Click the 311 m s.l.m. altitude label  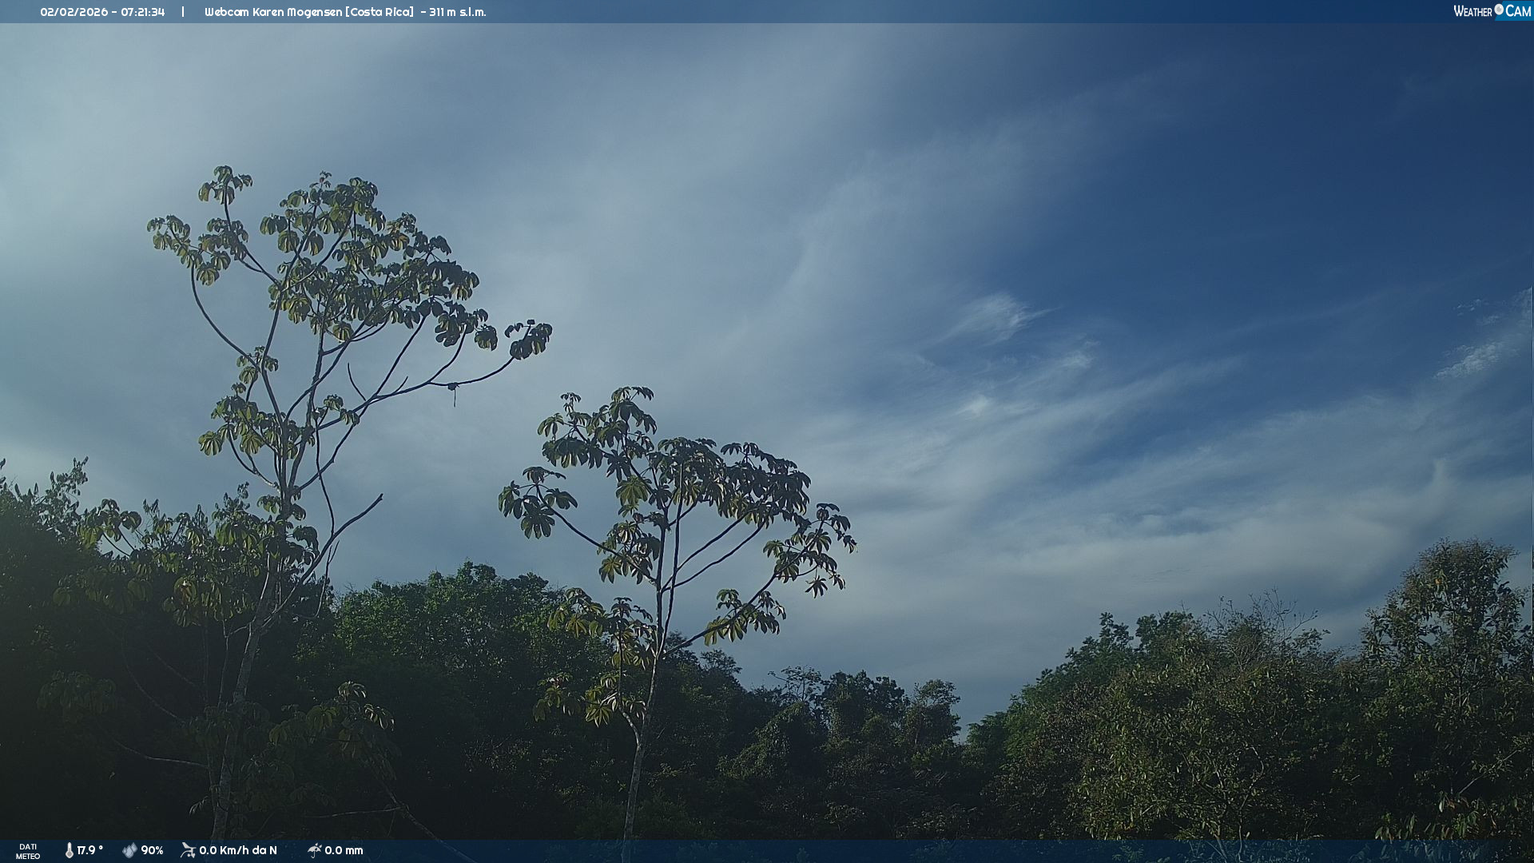pos(457,12)
